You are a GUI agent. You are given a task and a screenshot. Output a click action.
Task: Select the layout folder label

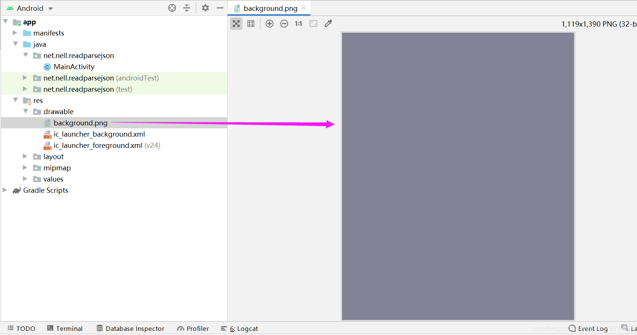point(54,156)
